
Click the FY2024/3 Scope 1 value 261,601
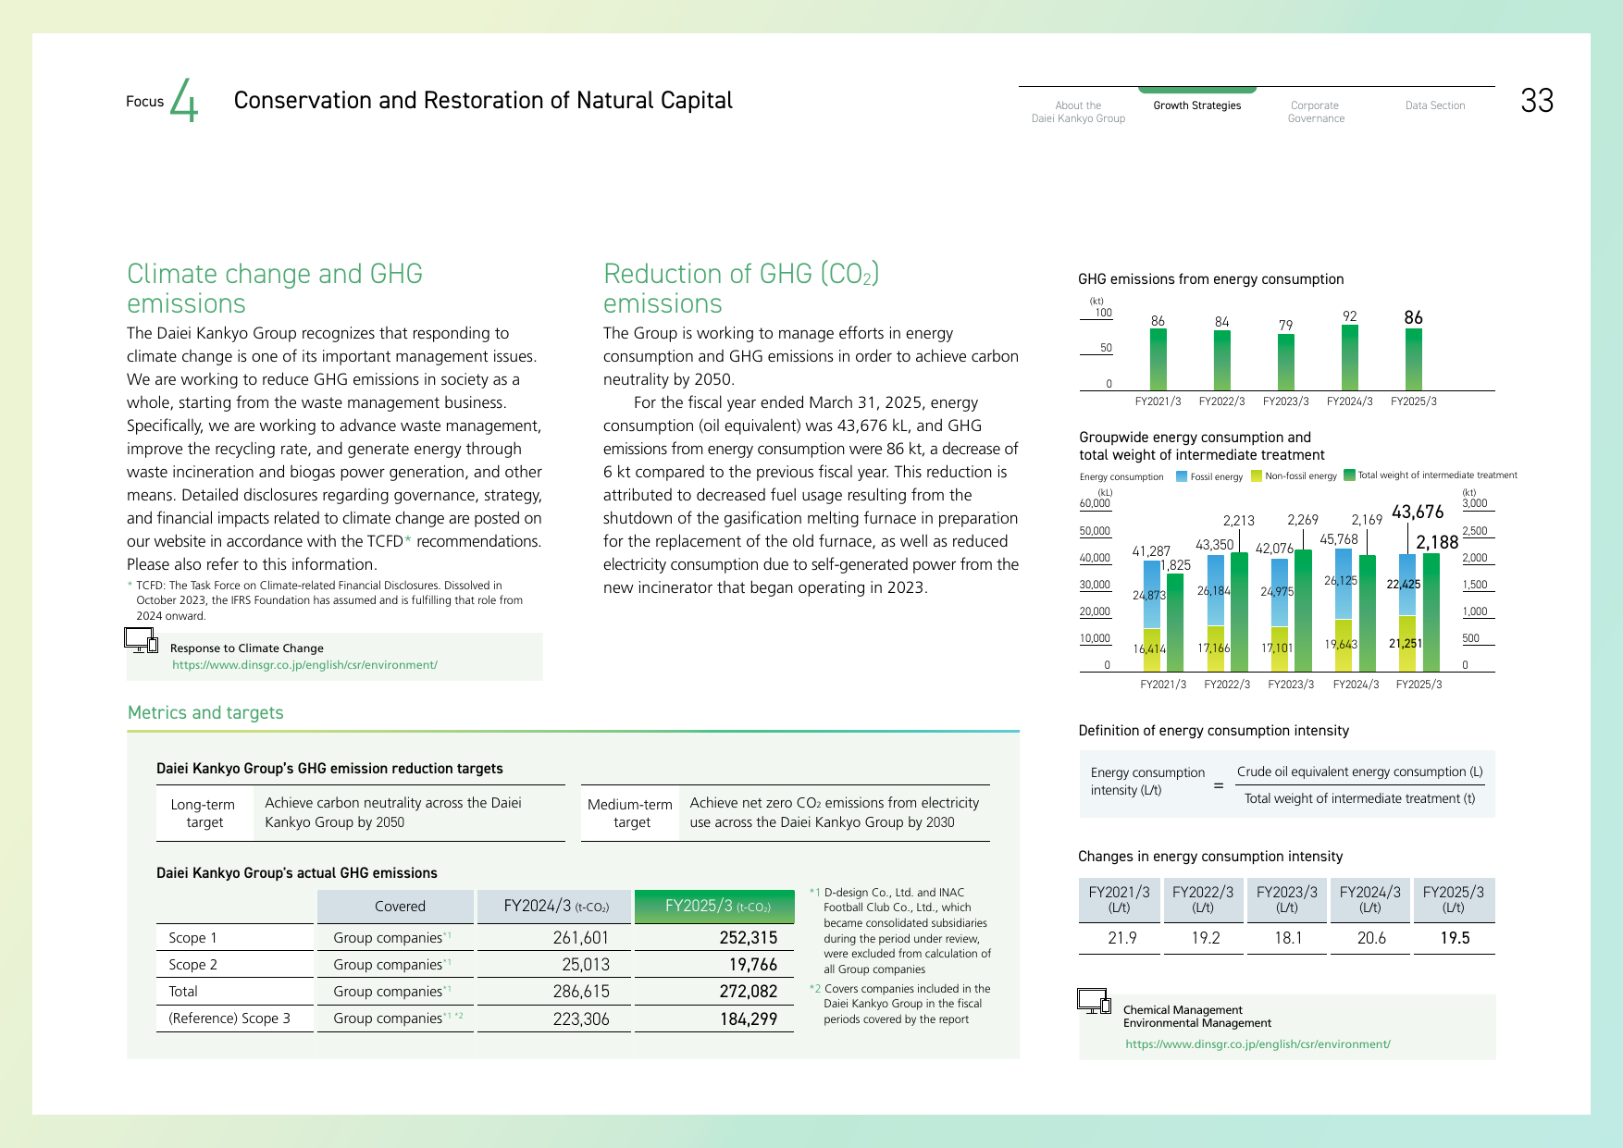coord(581,938)
